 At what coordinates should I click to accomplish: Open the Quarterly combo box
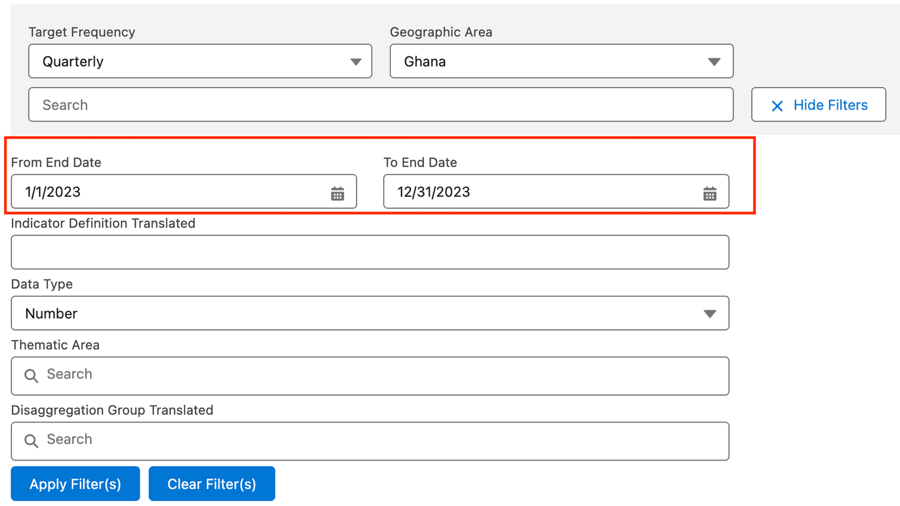coord(200,61)
